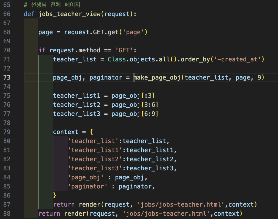Viewport: 278px width, 219px height.
Task: Click the '-created_at' string
Action: tap(237, 59)
